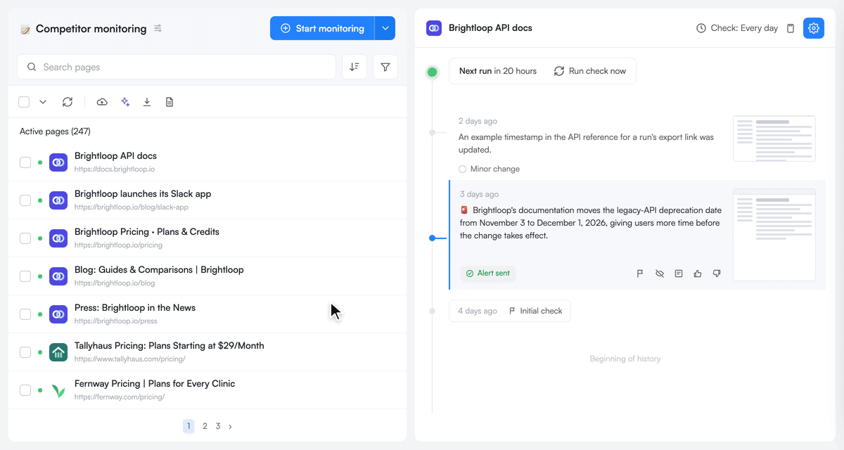Select the Minor change radio button
The image size is (844, 450).
click(x=462, y=169)
